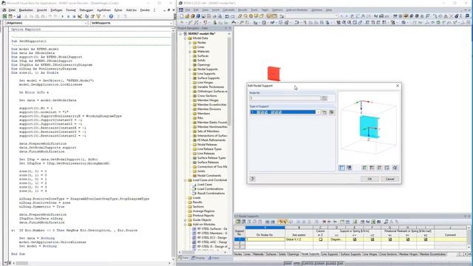Click first view-mode icon below support preview
This screenshot has width=473, height=266.
341,168
